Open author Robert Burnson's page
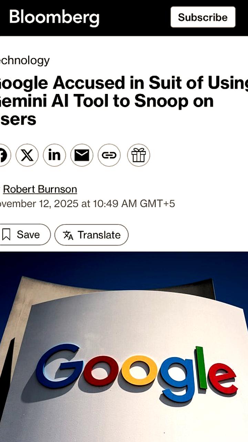248x442 pixels. coord(40,189)
